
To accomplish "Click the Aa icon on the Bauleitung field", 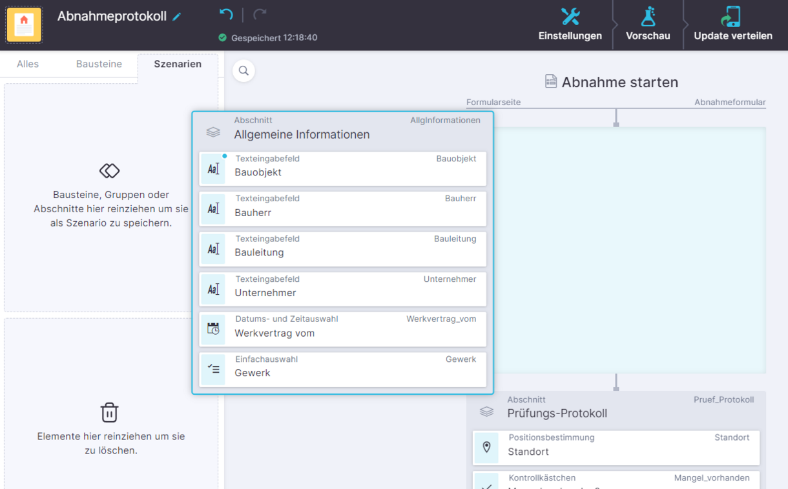I will click(x=213, y=249).
